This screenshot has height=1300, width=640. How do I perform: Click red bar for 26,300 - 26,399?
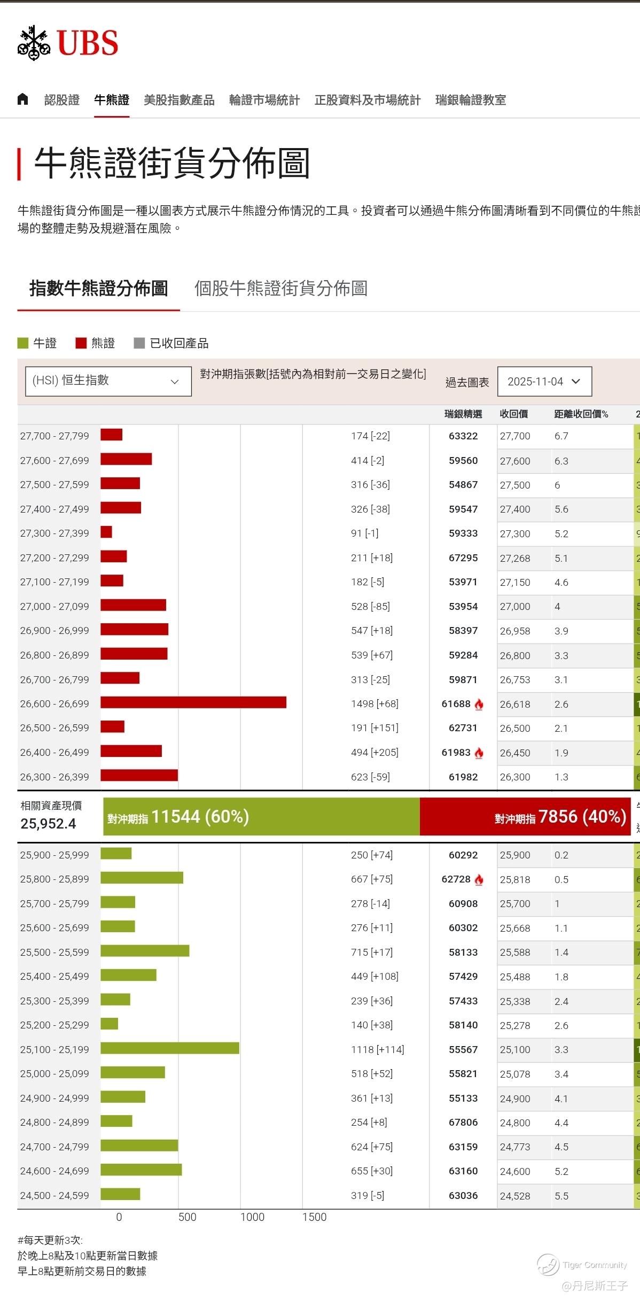[139, 776]
